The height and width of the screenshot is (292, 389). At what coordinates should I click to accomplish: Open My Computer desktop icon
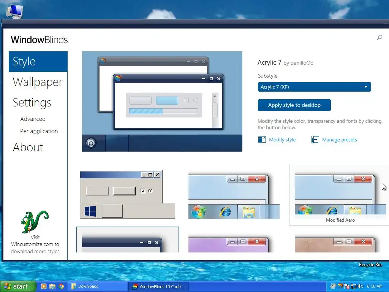pyautogui.click(x=14, y=11)
